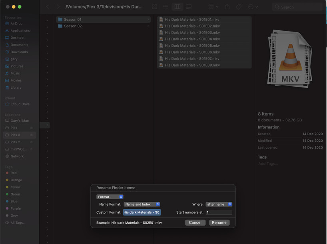Expand Season 02 folder chevron
This screenshot has height=244, width=327.
point(148,26)
